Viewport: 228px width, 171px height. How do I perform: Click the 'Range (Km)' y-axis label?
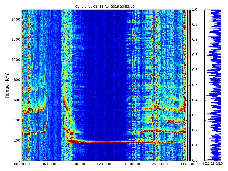point(7,85)
